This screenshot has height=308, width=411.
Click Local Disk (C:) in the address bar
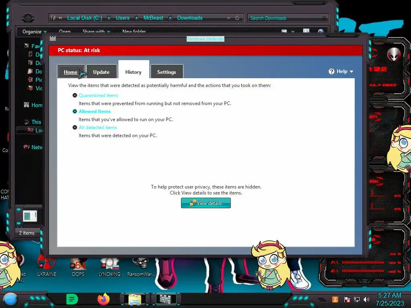(x=84, y=18)
